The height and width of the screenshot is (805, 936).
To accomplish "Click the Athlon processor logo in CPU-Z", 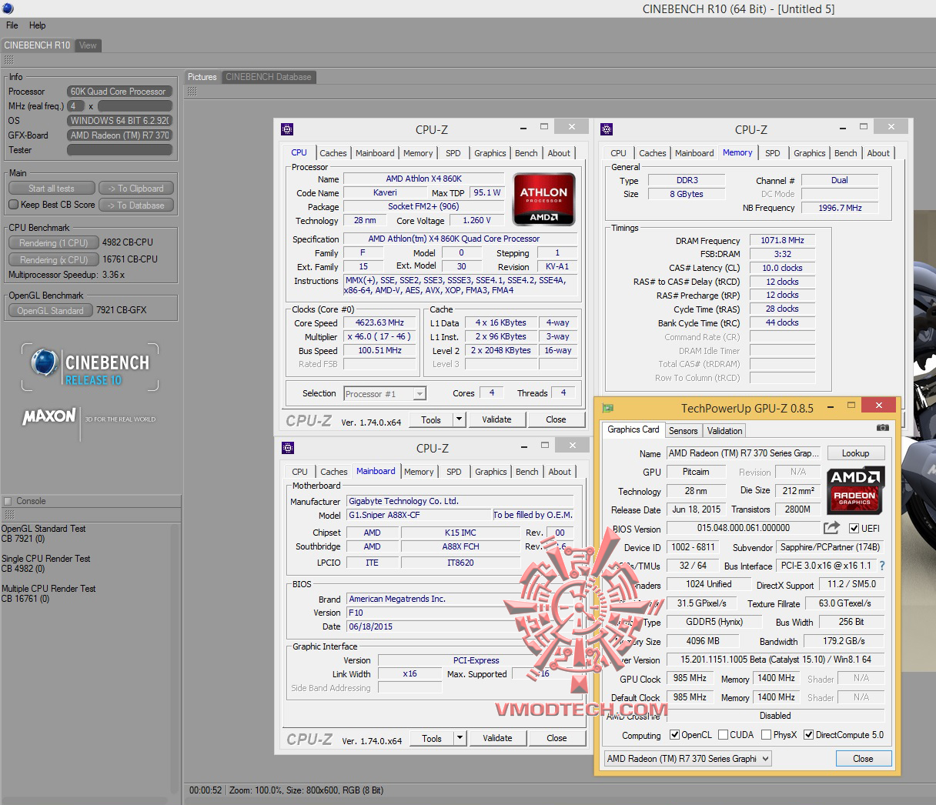I will (x=544, y=200).
